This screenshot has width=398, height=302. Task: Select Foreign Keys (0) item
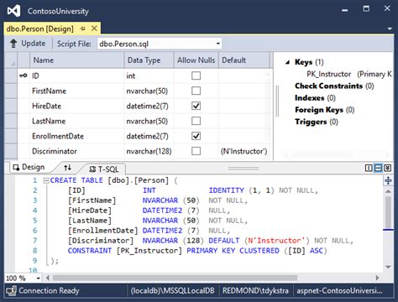(x=324, y=110)
